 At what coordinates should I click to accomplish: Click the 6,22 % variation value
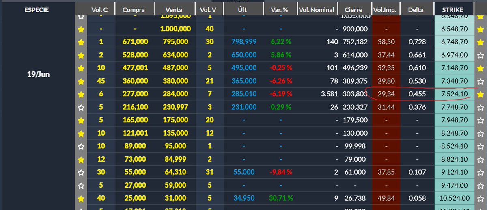pos(281,42)
